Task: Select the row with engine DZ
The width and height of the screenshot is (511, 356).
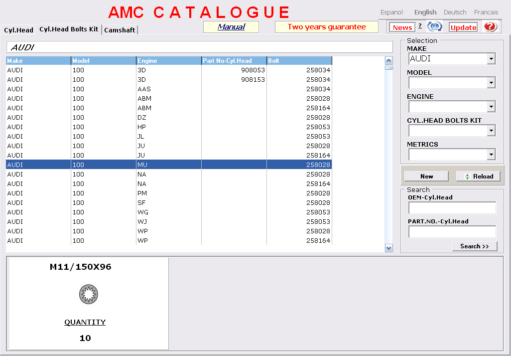Action: pos(169,118)
